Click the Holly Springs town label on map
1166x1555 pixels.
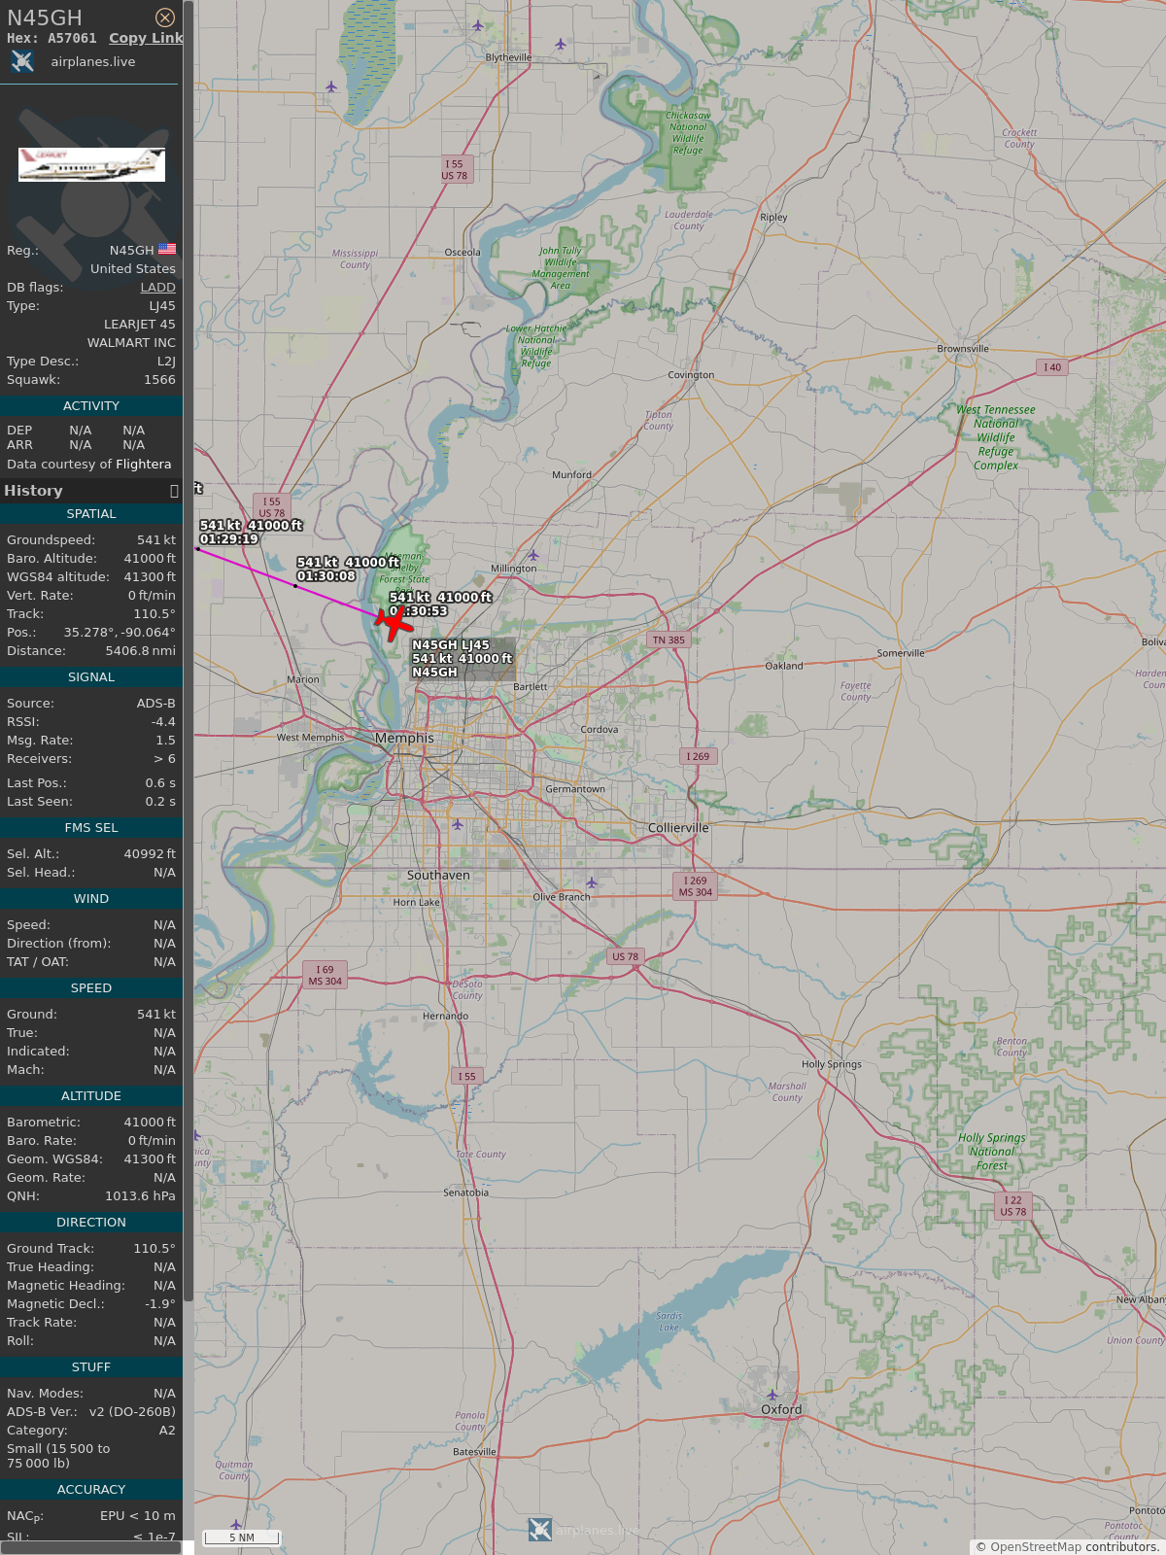(832, 1065)
